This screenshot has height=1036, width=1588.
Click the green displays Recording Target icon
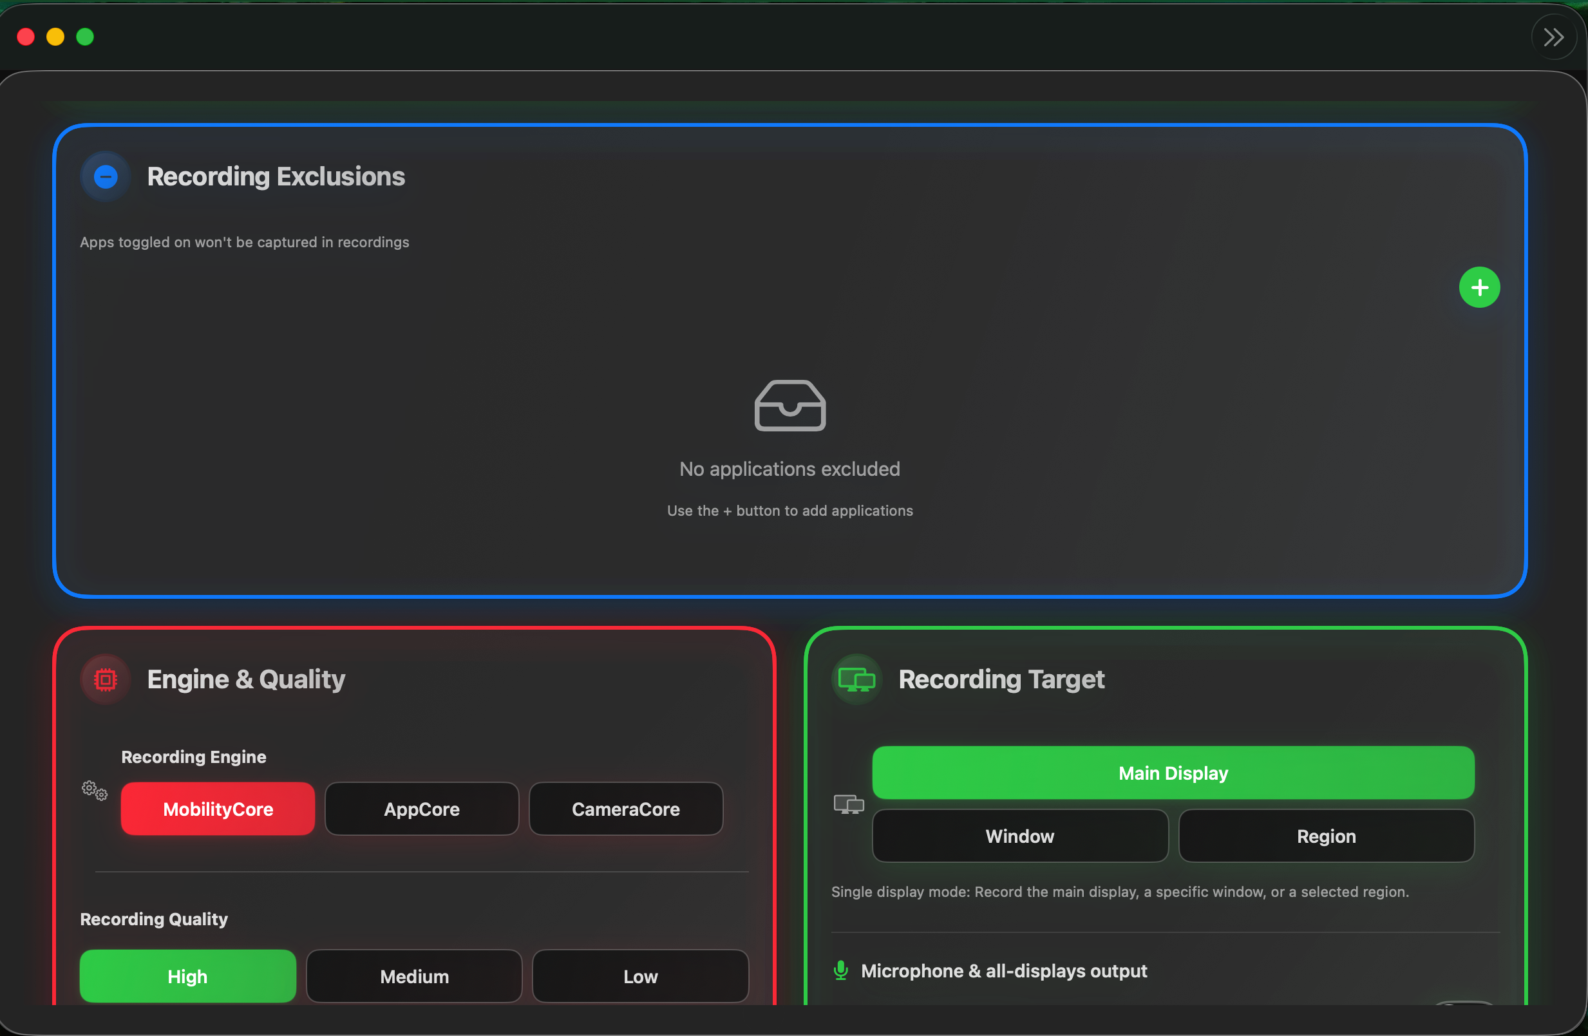(x=856, y=680)
